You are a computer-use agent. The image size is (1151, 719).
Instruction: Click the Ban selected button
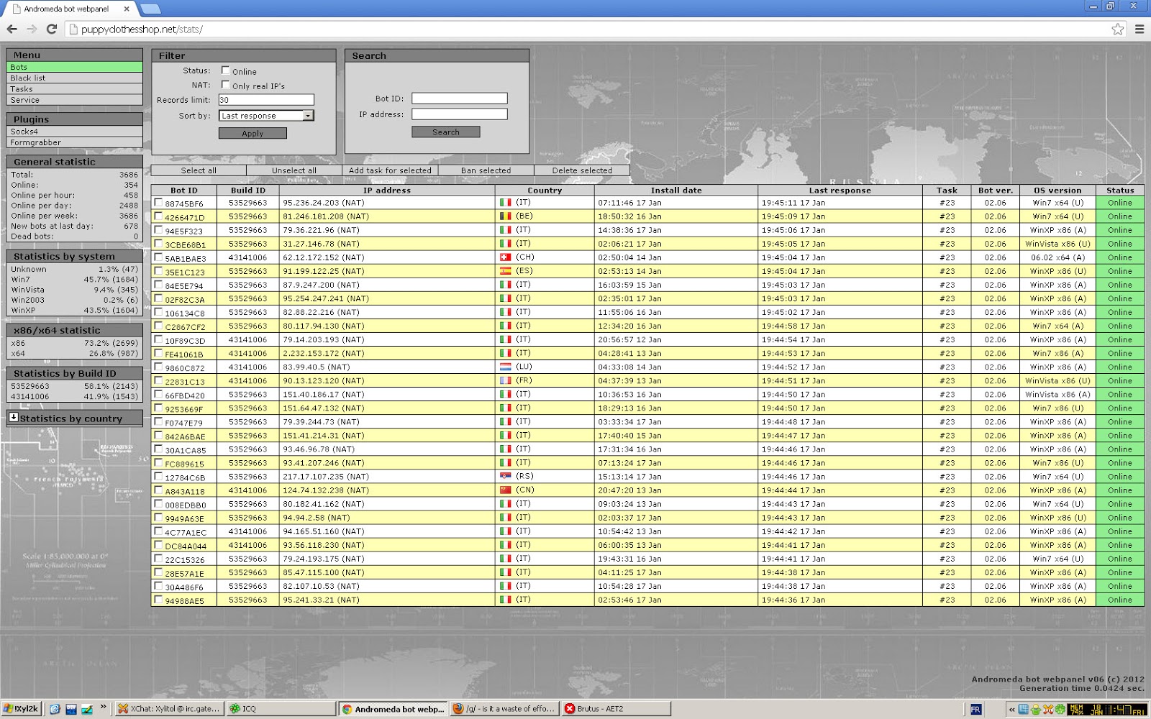pos(486,170)
